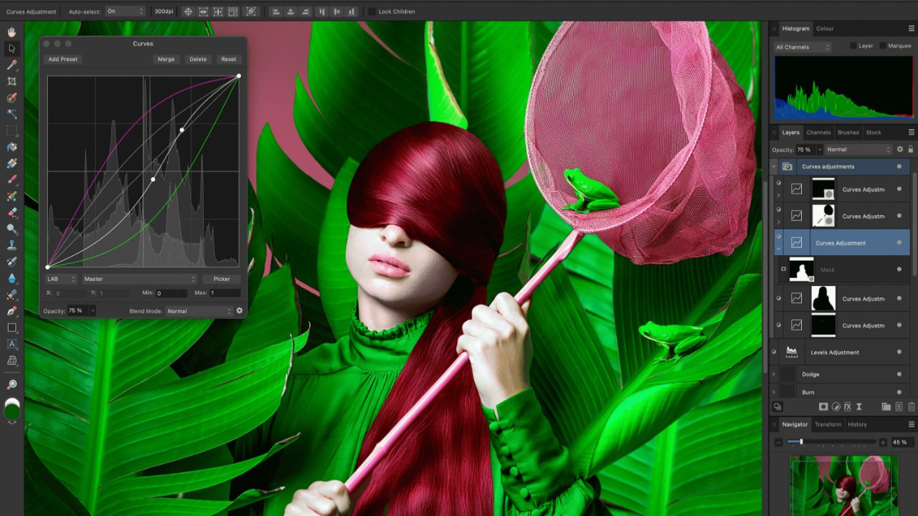Open the All Channels dropdown
Screen dimensions: 918x516
click(x=803, y=47)
